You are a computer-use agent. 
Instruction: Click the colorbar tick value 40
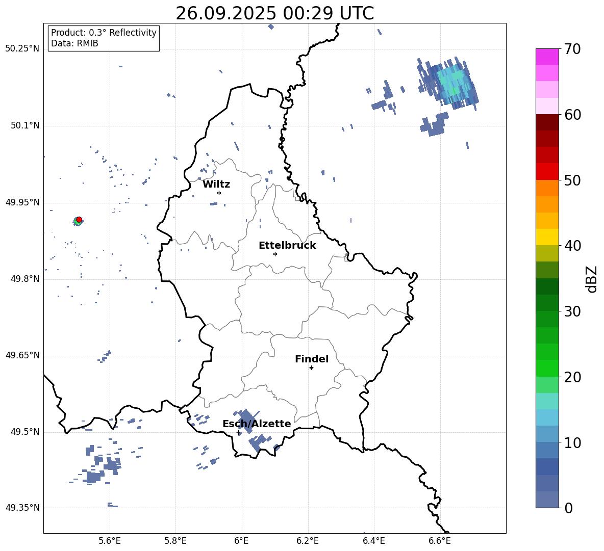tap(572, 246)
